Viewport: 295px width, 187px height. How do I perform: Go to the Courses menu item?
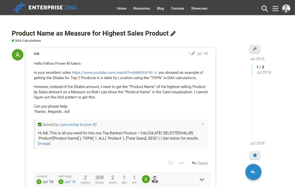tap(177, 8)
